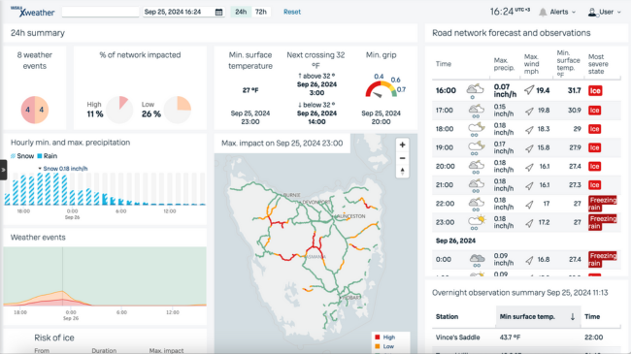
Task: Click the 18:00 wind direction arrow
Action: tap(529, 130)
